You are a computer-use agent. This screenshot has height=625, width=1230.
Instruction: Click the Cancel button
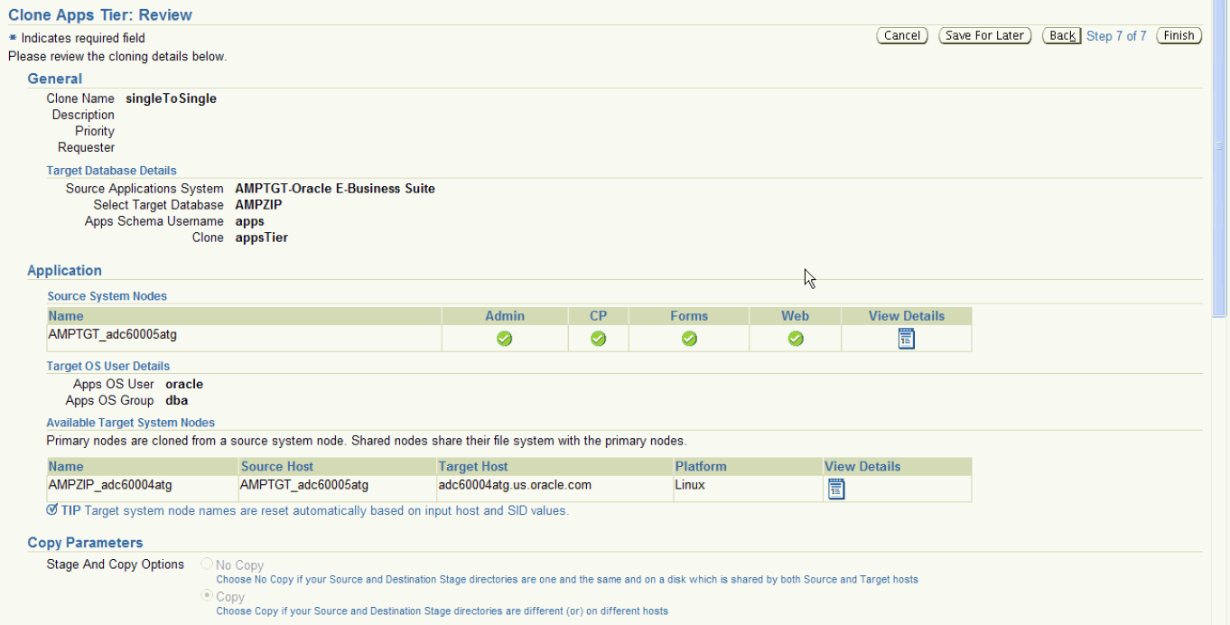(x=902, y=36)
